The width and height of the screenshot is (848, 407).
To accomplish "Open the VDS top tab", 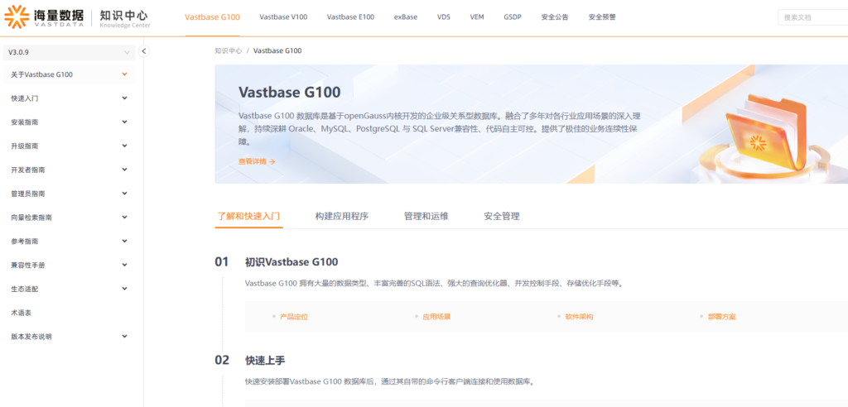I will click(x=444, y=17).
